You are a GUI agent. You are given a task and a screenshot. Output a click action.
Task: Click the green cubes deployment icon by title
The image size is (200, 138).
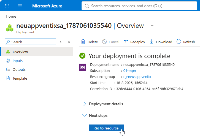point(10,28)
